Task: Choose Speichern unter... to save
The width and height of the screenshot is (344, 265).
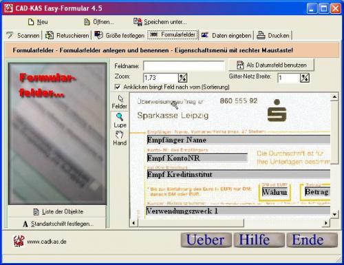Action: 160,22
